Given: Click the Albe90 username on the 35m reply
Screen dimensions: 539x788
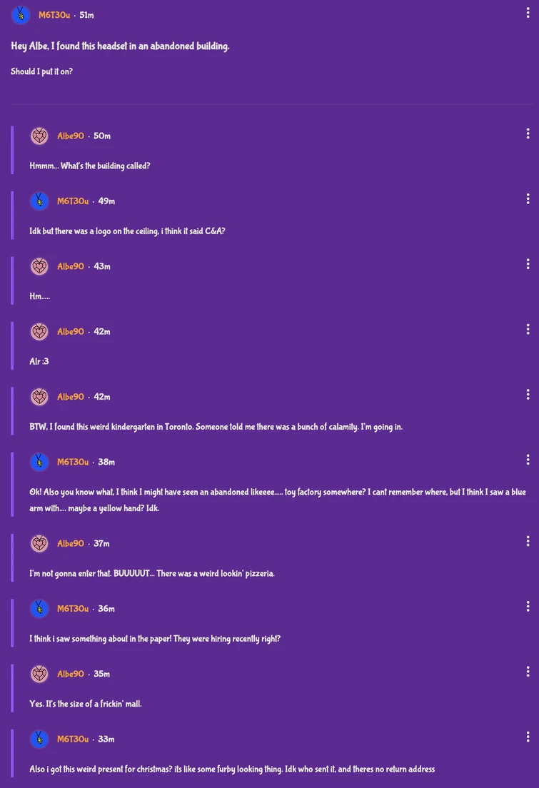Looking at the screenshot, I should 71,673.
